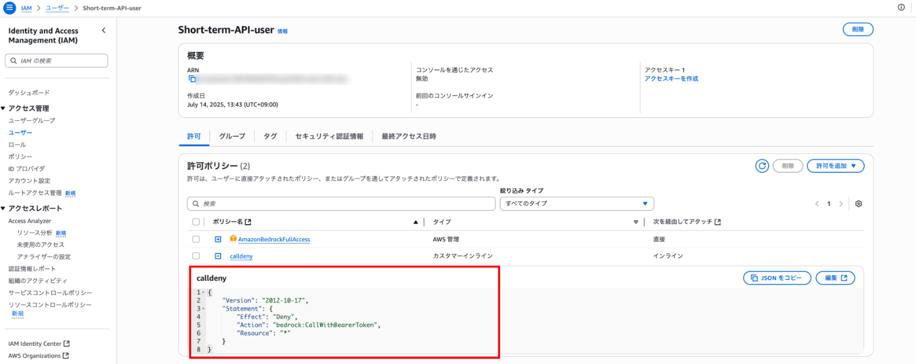Fold the Statement block at line 3
916x364 pixels.
(204, 308)
